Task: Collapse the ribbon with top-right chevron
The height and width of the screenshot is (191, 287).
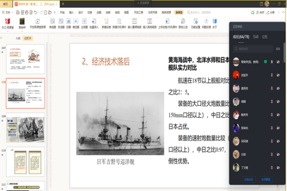Action: tap(283, 12)
